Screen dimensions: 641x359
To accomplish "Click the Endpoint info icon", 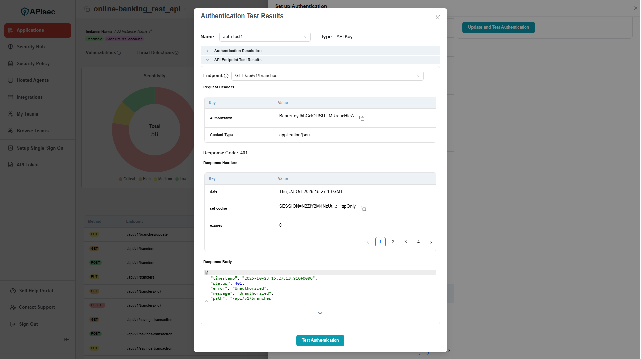I will (x=226, y=76).
